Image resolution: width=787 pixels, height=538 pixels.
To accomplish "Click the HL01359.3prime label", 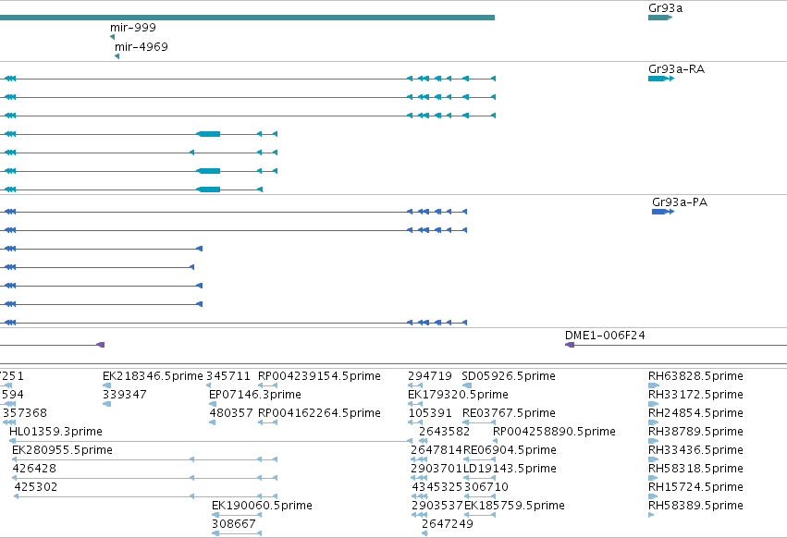I will click(55, 432).
